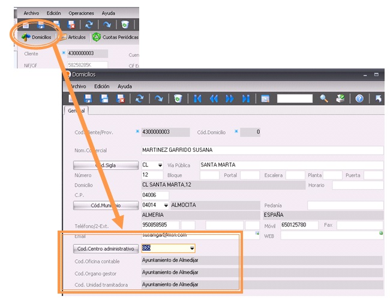This screenshot has height=308, width=390.
Task: Select the General tab
Action: point(76,110)
